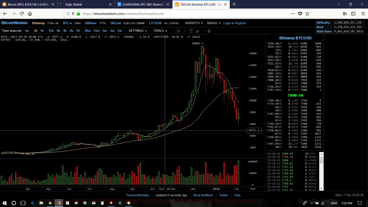
Task: Select the crosshair cursor chart tool
Action: click(x=178, y=31)
